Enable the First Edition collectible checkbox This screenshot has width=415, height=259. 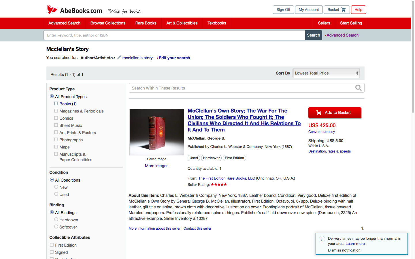pos(52,245)
